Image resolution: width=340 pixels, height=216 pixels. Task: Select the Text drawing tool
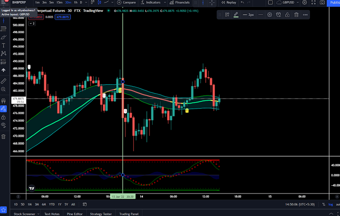[3, 45]
